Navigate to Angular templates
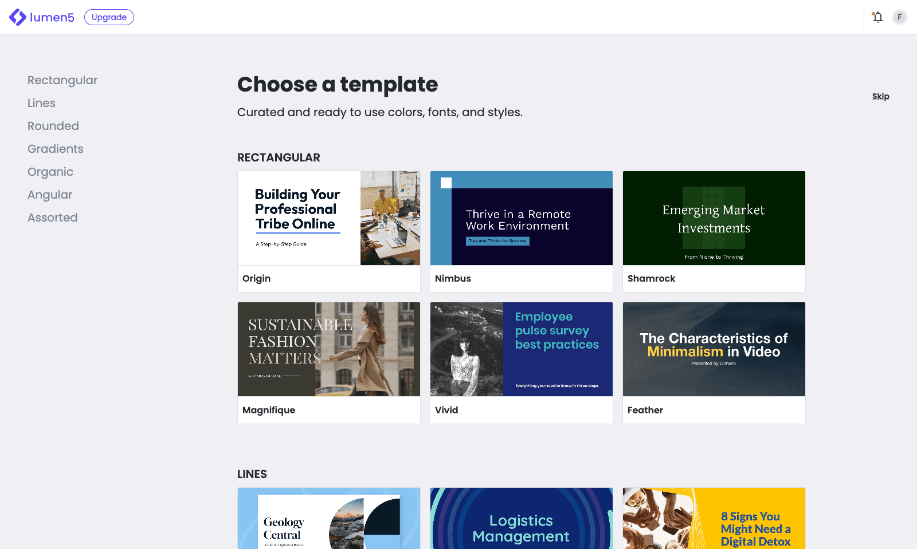 click(50, 195)
